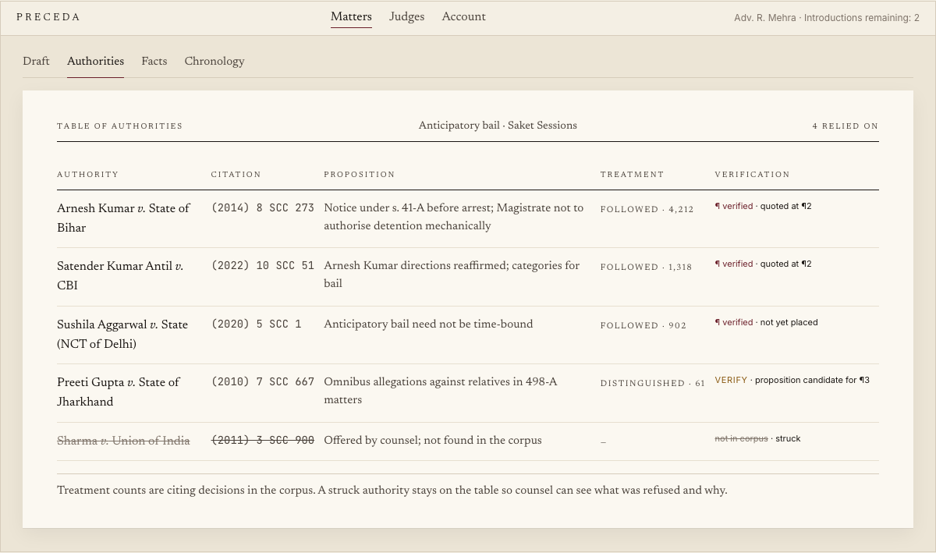Click struck citation (2011) 3 SCC 900

[x=263, y=441]
